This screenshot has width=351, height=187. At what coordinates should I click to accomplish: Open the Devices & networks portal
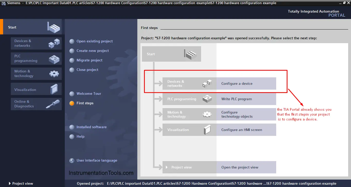[x=36, y=43]
